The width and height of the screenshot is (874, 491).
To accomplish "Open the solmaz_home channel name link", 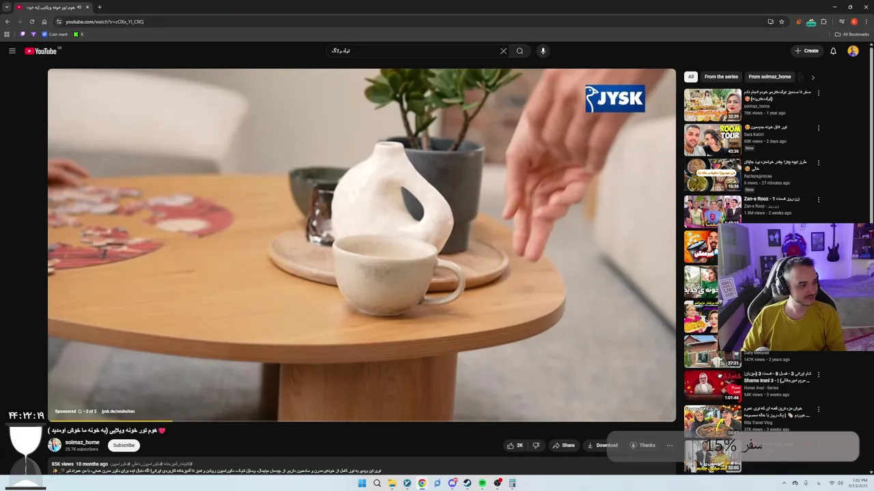I will click(82, 442).
